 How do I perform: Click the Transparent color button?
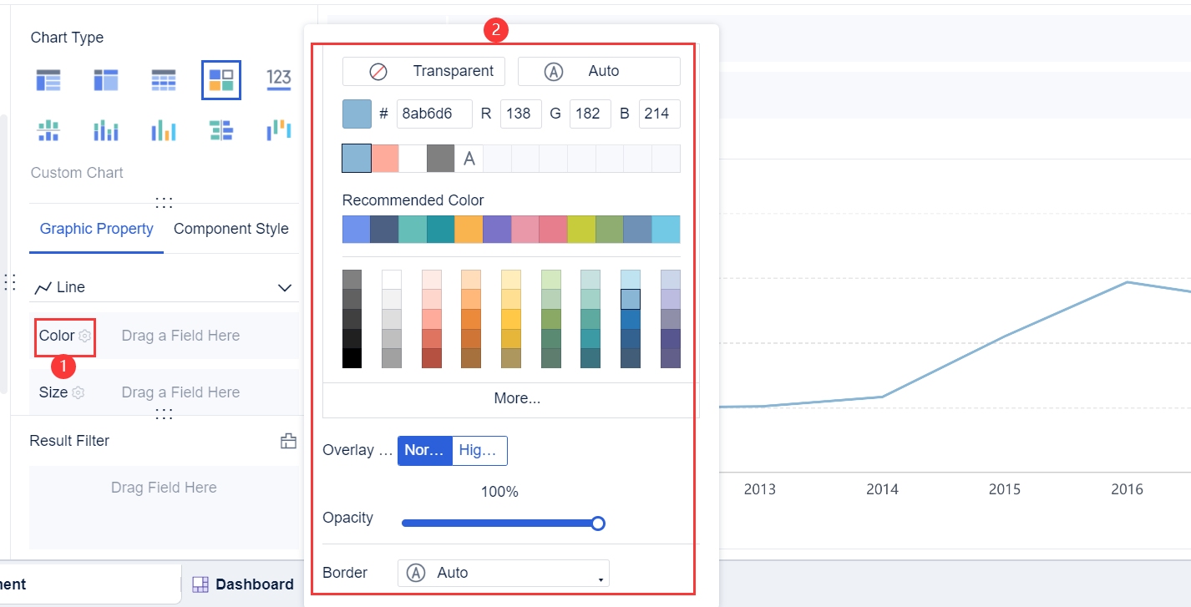click(423, 71)
